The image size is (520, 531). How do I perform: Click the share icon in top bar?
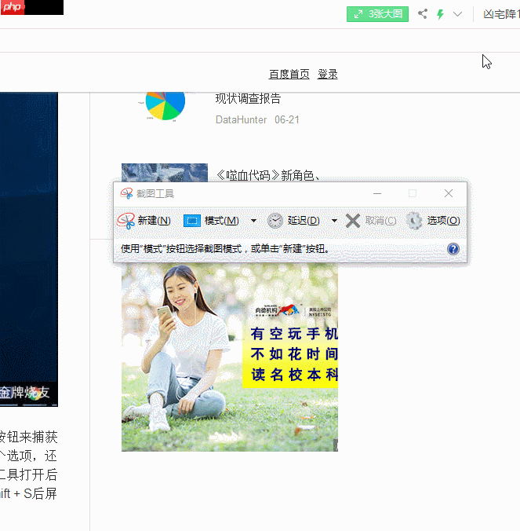point(423,14)
